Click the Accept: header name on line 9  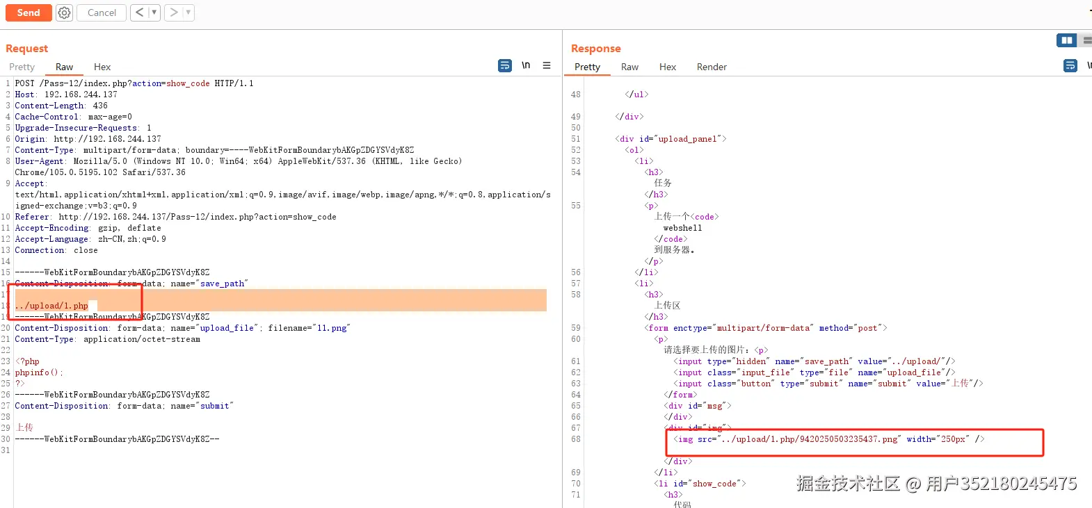(x=30, y=183)
